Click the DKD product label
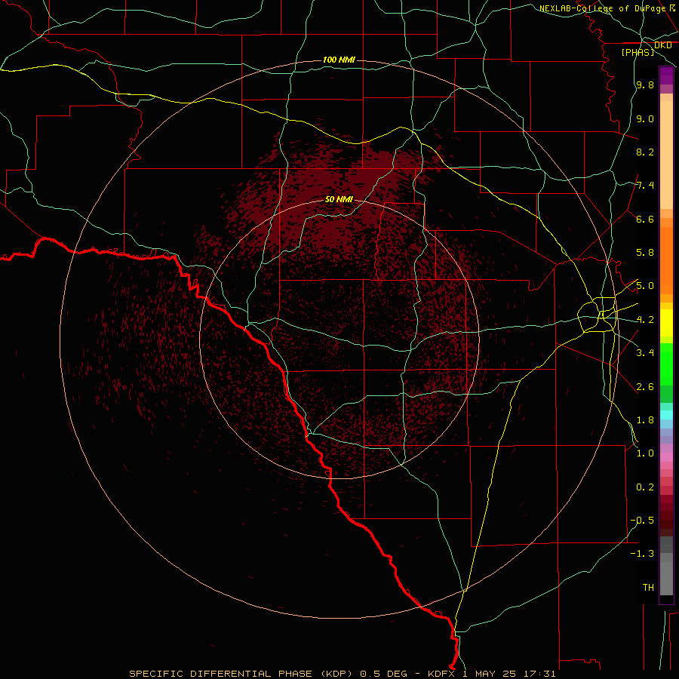 pyautogui.click(x=662, y=45)
